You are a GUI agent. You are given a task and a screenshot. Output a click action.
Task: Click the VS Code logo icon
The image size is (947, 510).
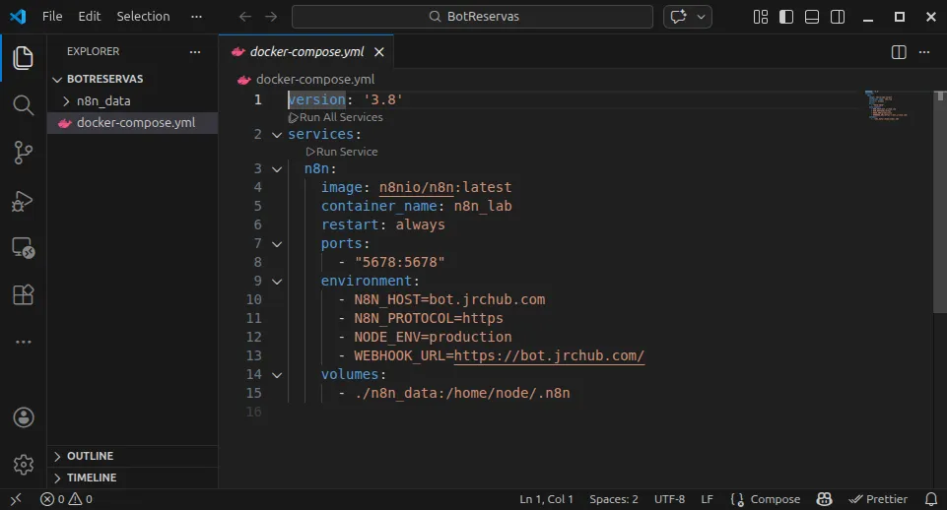(x=18, y=17)
